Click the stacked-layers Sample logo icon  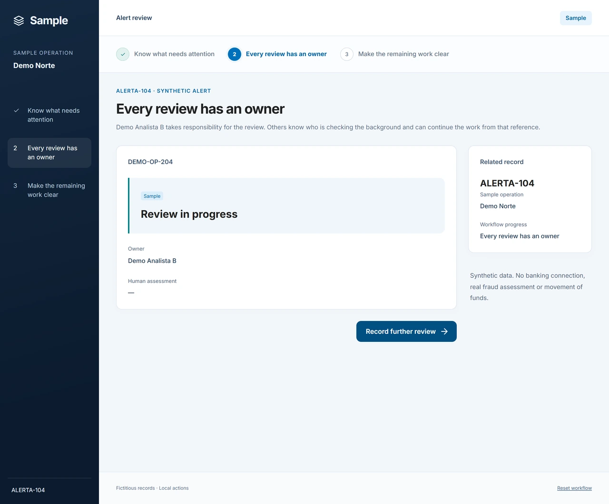coord(19,20)
